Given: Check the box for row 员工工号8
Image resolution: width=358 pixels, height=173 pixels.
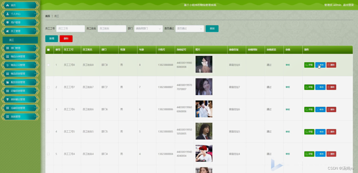Looking at the screenshot, I should click(x=48, y=65).
